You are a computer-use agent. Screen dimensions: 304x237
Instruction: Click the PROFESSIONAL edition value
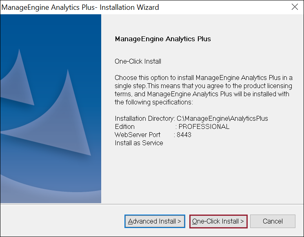click(204, 127)
